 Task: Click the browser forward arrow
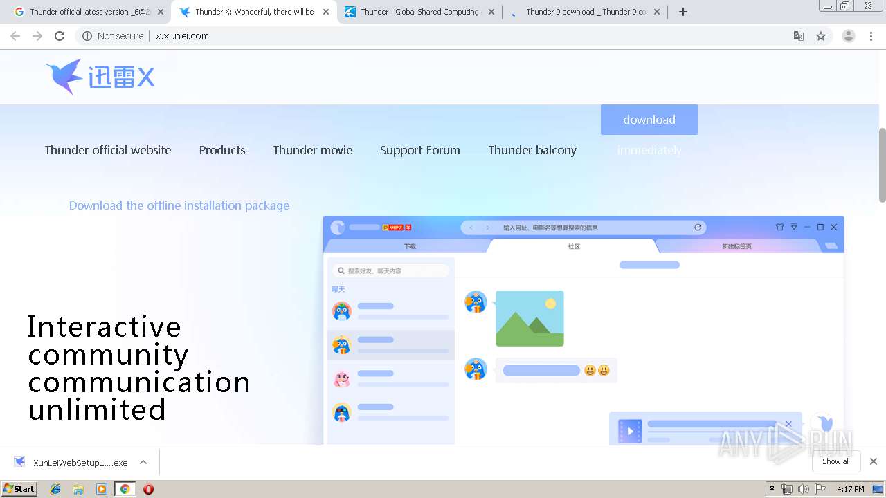[37, 36]
